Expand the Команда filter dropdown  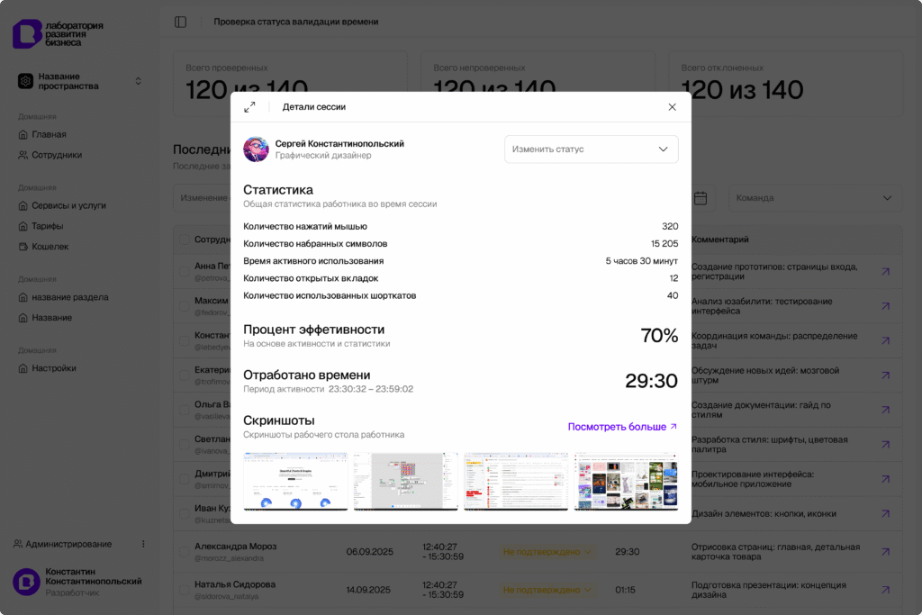click(x=815, y=198)
